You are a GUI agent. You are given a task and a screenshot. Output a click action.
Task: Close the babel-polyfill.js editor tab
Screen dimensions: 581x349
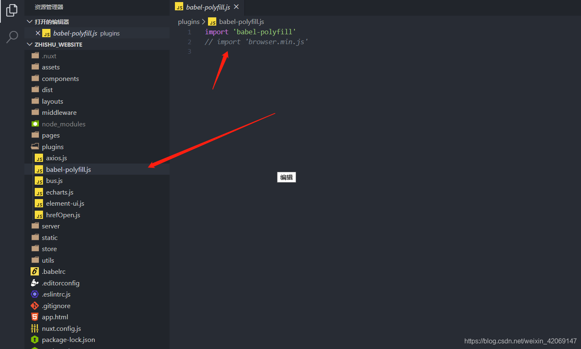coord(236,7)
